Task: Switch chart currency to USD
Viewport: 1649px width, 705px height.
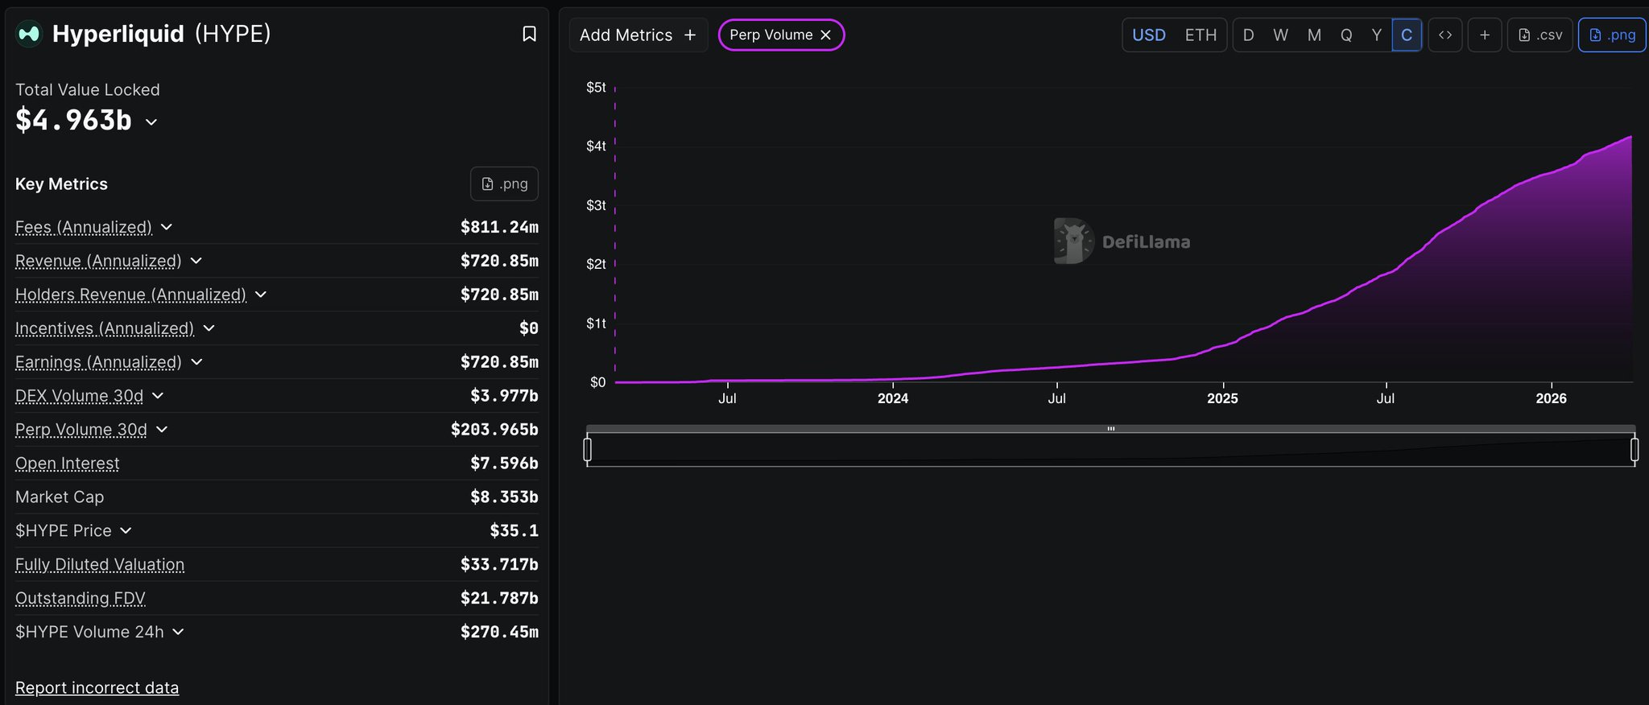Action: click(1148, 35)
